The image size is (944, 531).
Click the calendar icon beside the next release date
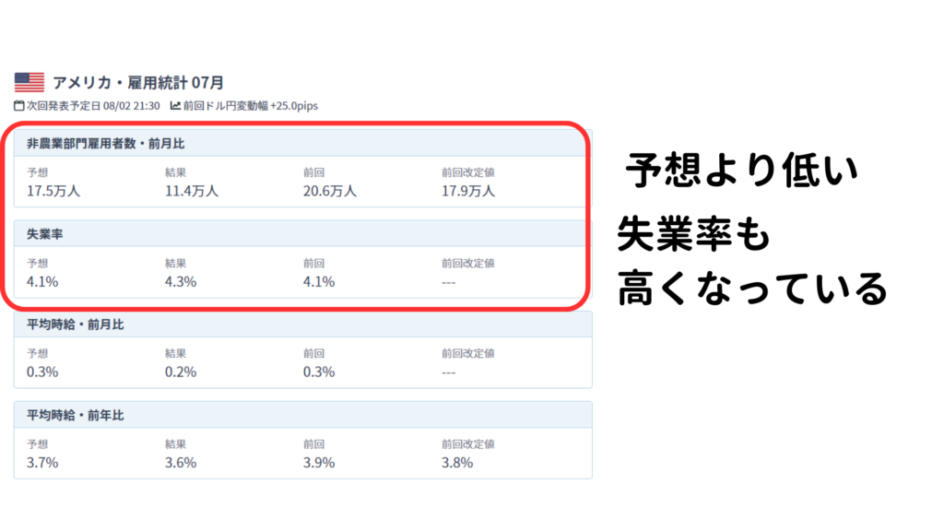tap(19, 107)
